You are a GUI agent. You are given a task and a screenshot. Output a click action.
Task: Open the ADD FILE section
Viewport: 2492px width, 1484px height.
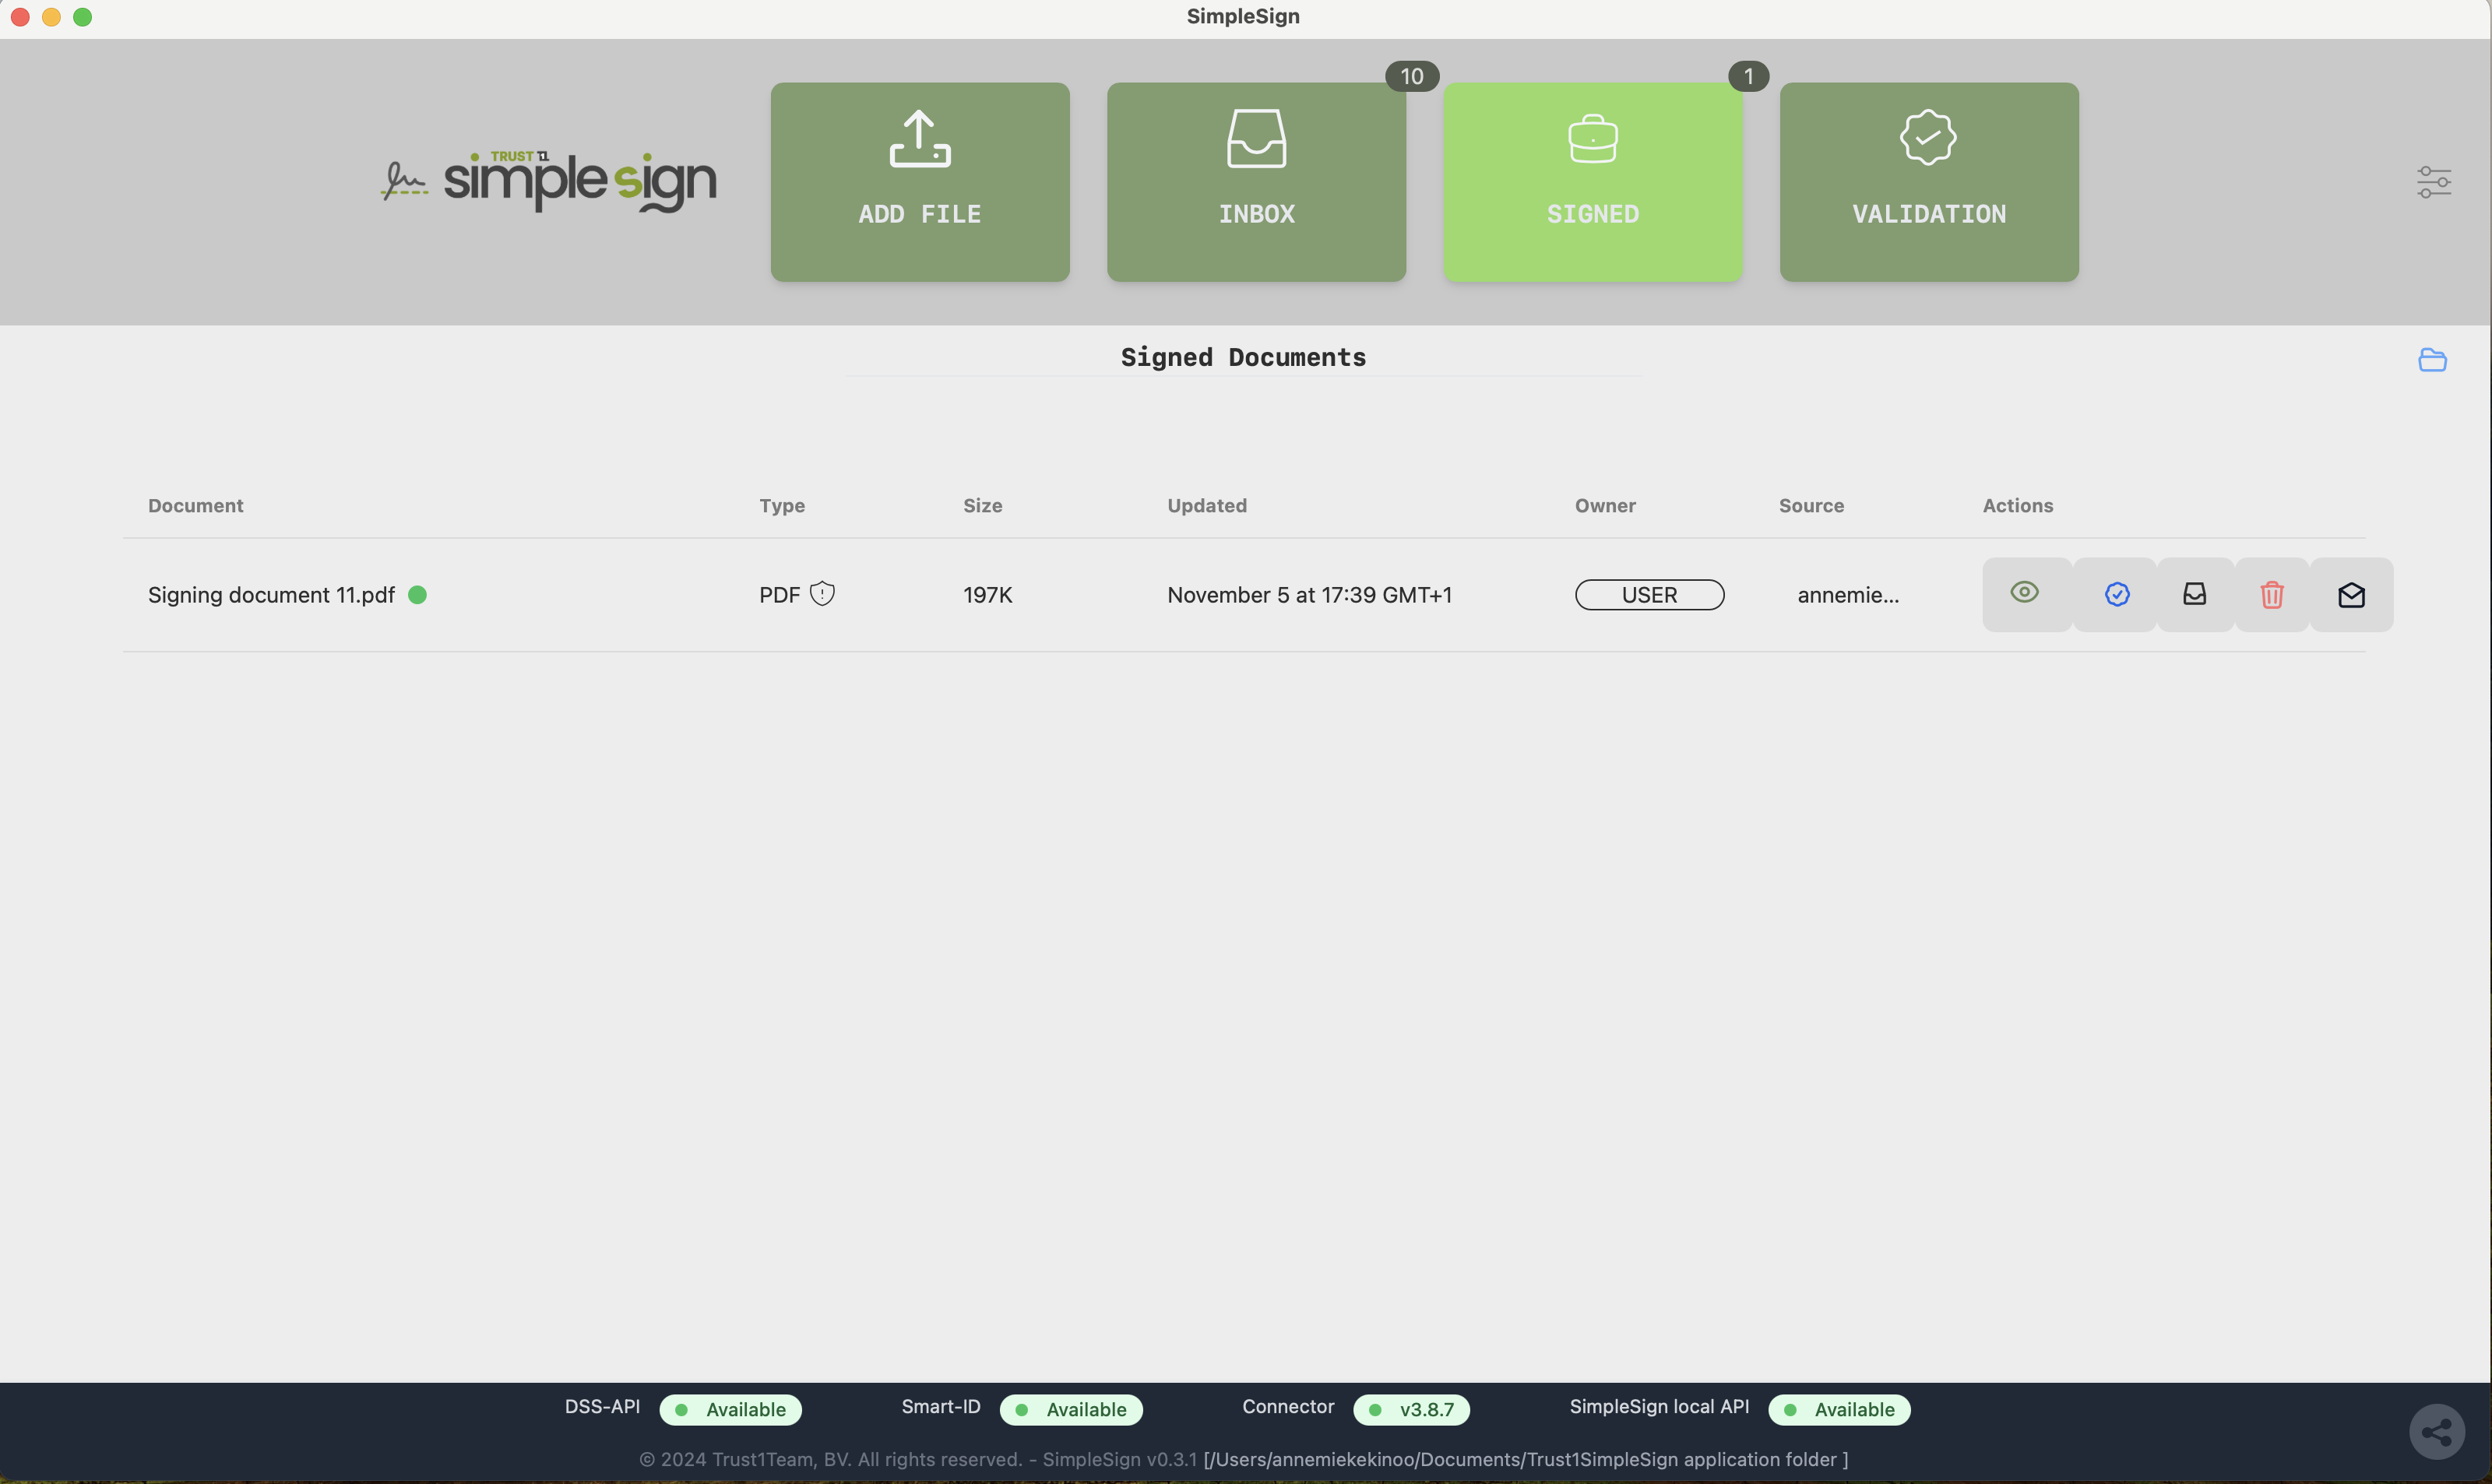point(919,182)
